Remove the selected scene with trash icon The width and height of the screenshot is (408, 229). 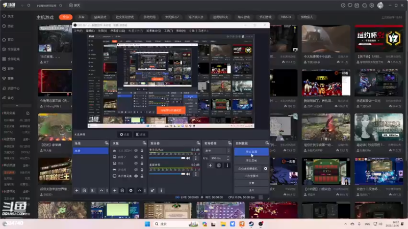tap(84, 190)
